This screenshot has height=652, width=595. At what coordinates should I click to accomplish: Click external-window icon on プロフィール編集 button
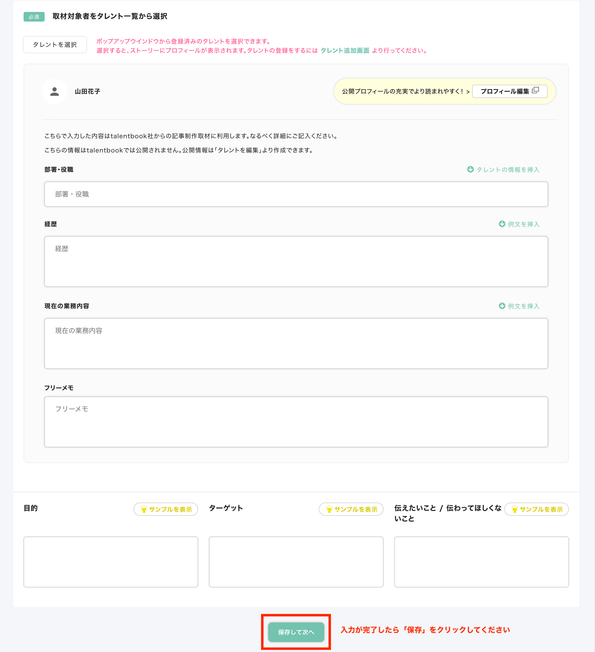tap(535, 90)
